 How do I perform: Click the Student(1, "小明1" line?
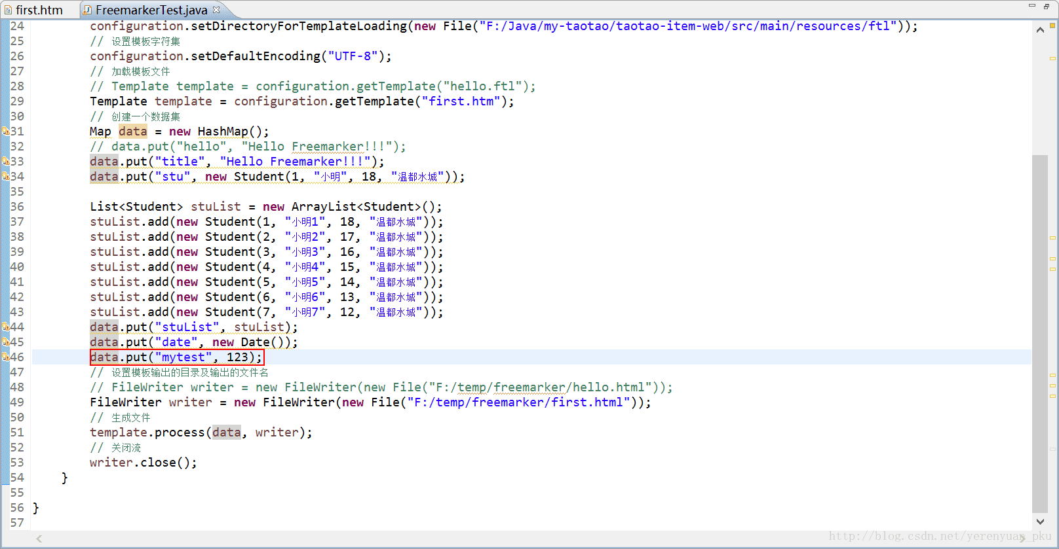click(x=267, y=222)
